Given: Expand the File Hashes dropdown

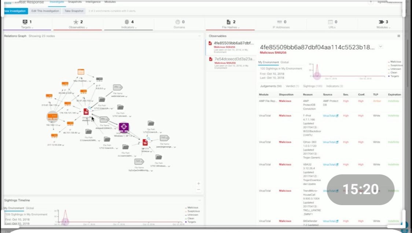Looking at the screenshot, I should coord(231,27).
